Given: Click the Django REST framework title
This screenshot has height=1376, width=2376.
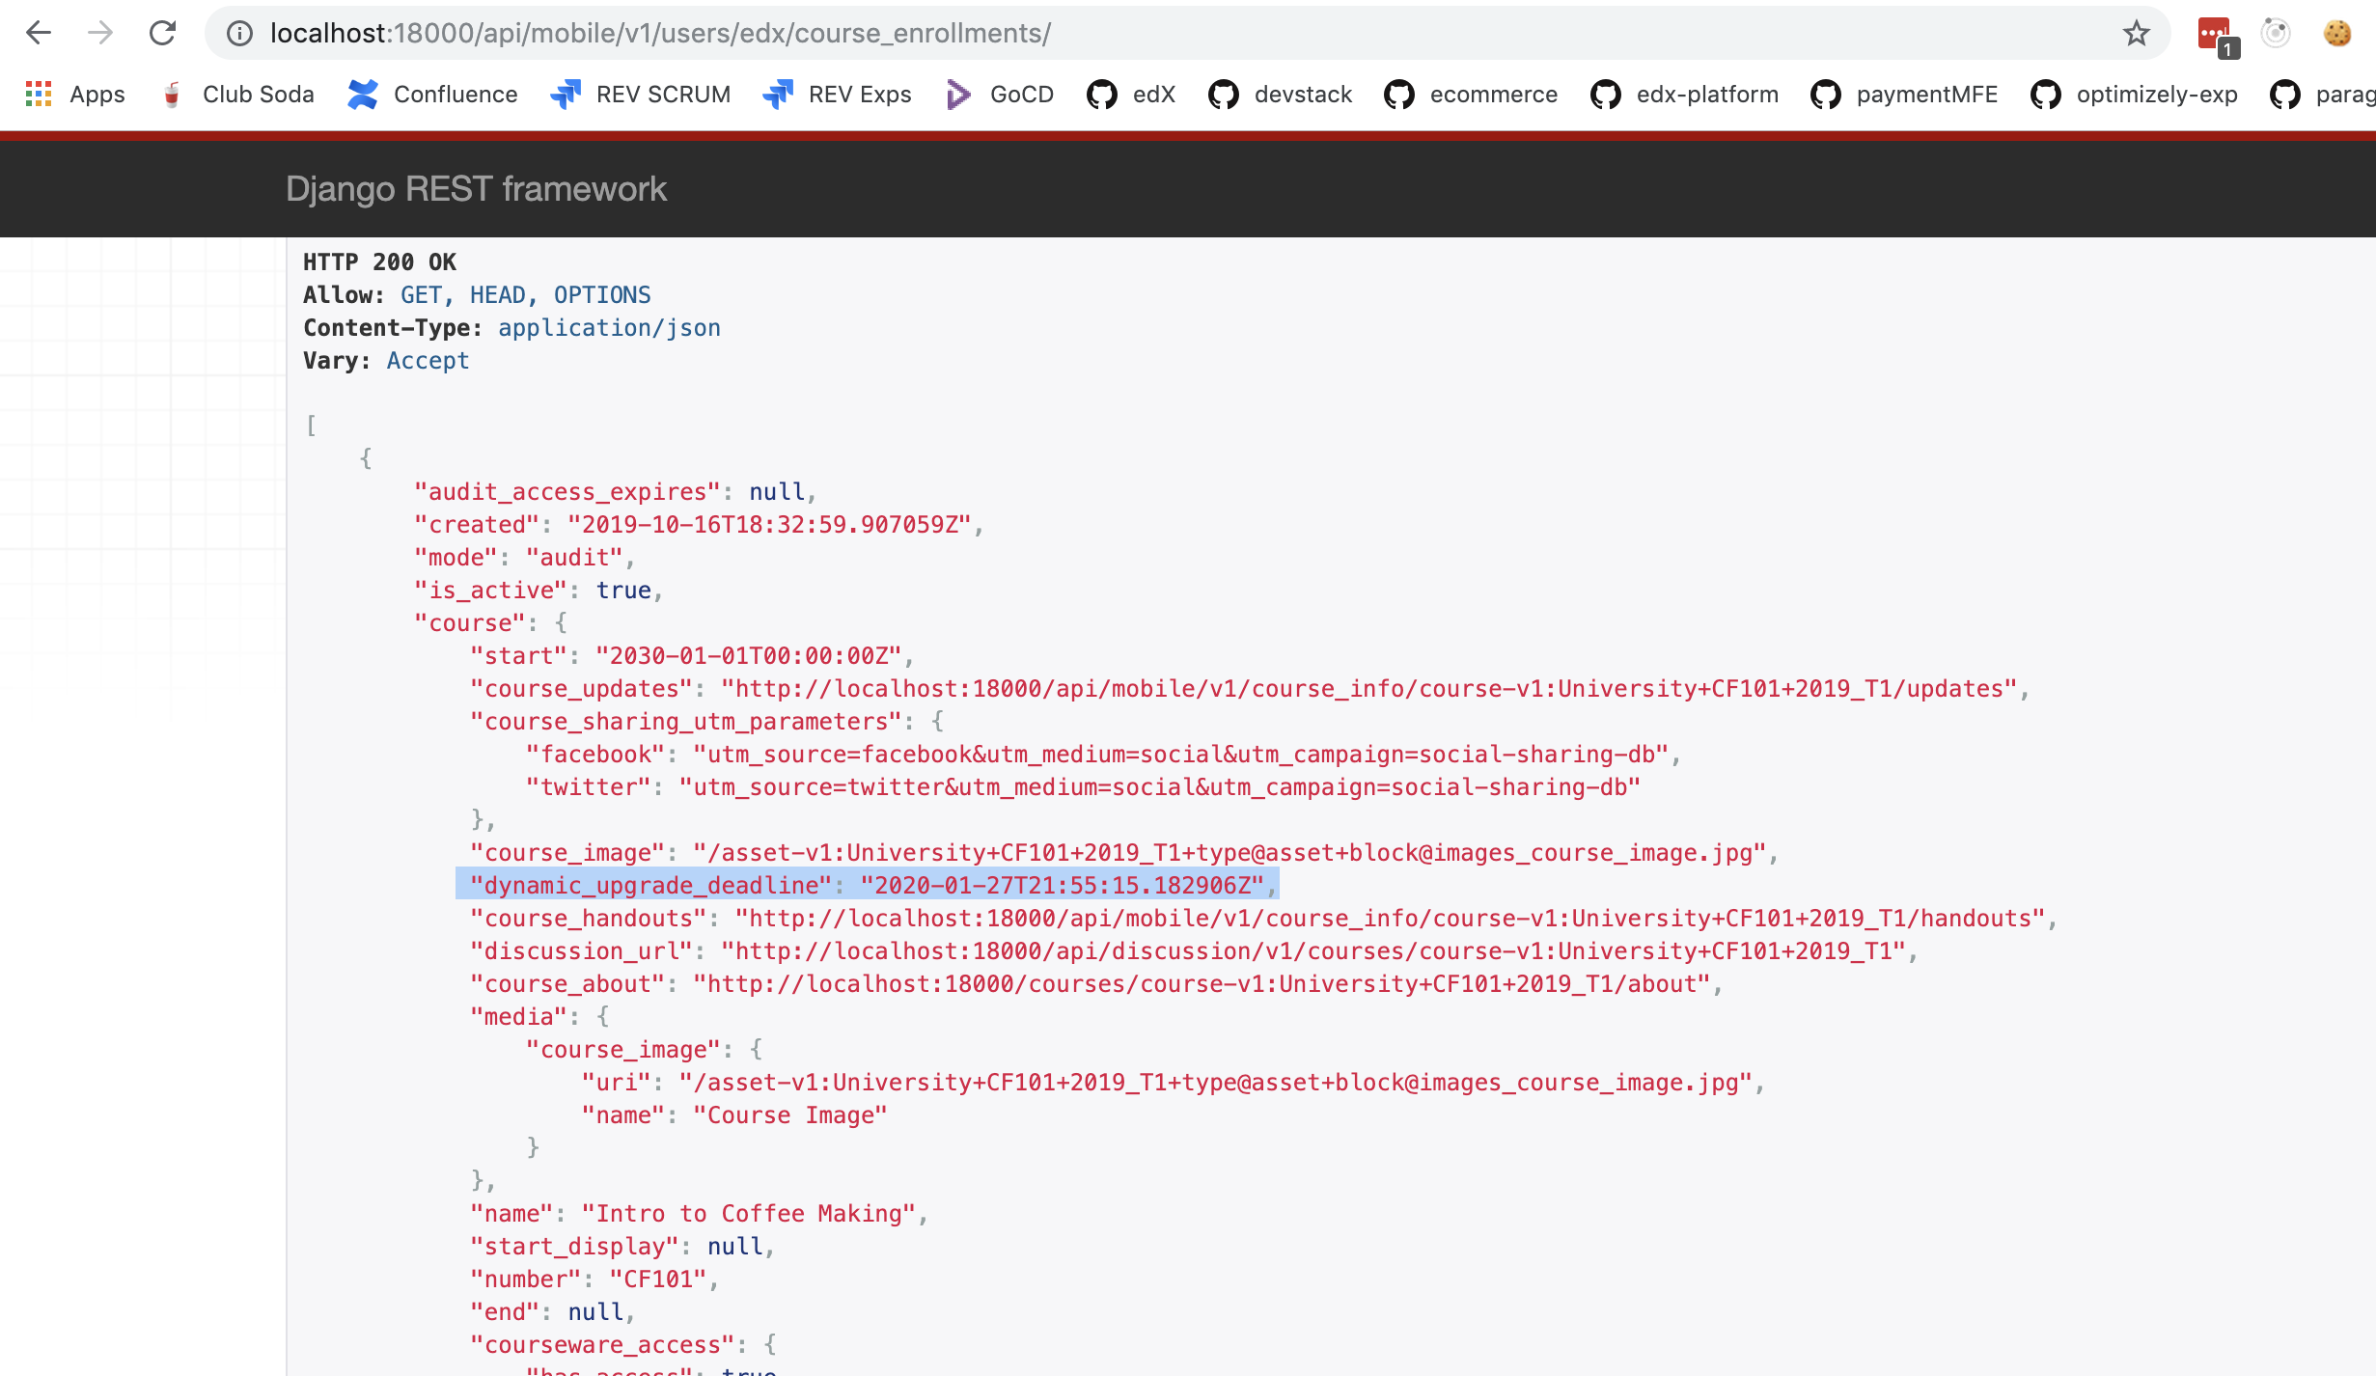Looking at the screenshot, I should [x=476, y=189].
